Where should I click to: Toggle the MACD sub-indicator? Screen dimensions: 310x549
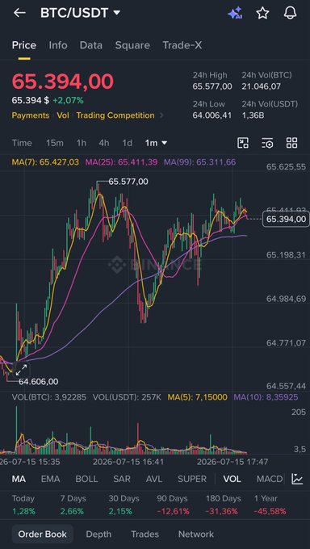click(x=270, y=479)
